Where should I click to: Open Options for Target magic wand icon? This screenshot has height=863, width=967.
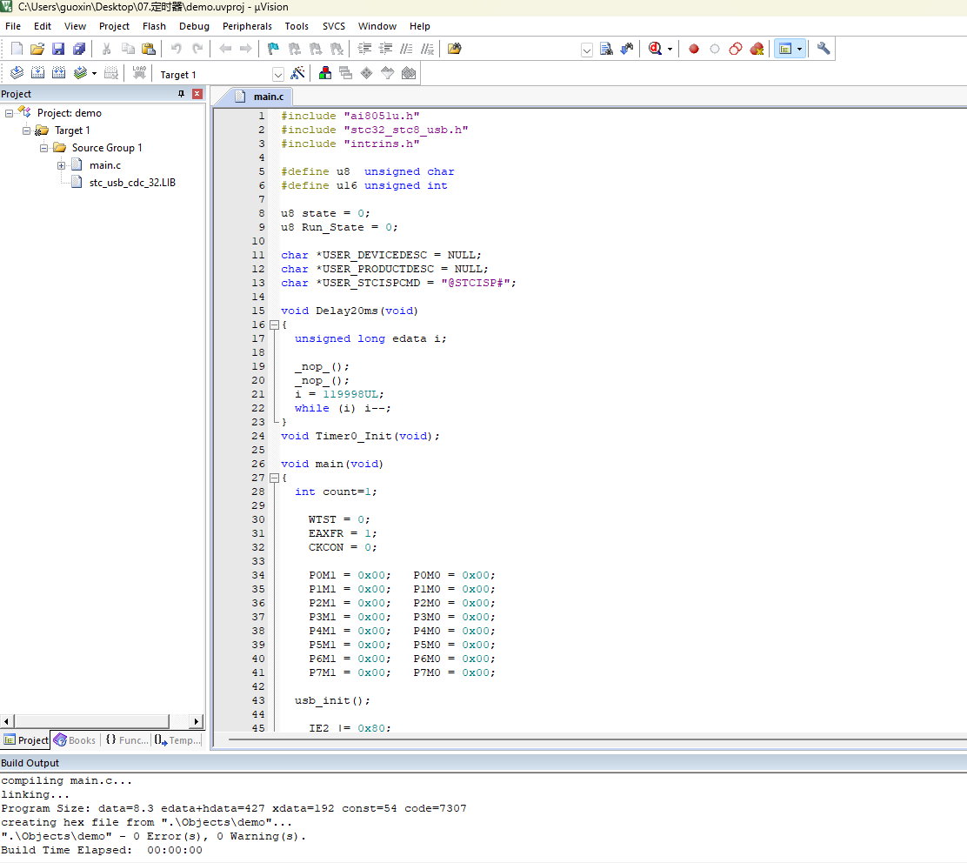click(x=297, y=74)
